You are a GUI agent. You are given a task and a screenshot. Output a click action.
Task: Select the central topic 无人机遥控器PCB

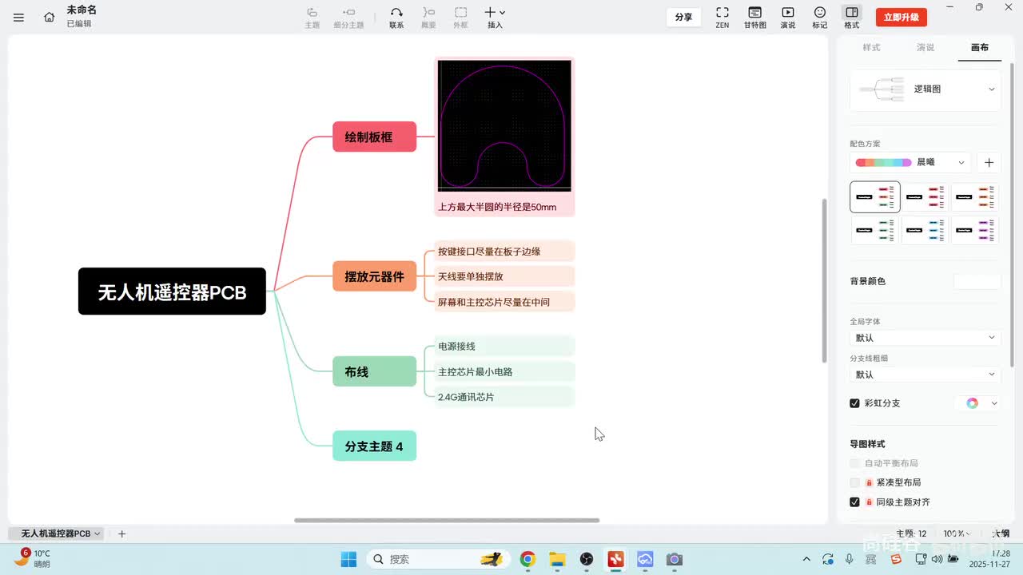click(x=172, y=291)
